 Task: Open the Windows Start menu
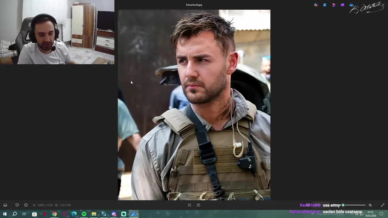pyautogui.click(x=5, y=214)
